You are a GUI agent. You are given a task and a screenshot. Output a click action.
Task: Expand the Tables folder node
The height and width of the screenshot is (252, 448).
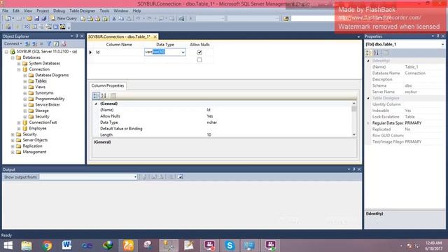(x=25, y=81)
